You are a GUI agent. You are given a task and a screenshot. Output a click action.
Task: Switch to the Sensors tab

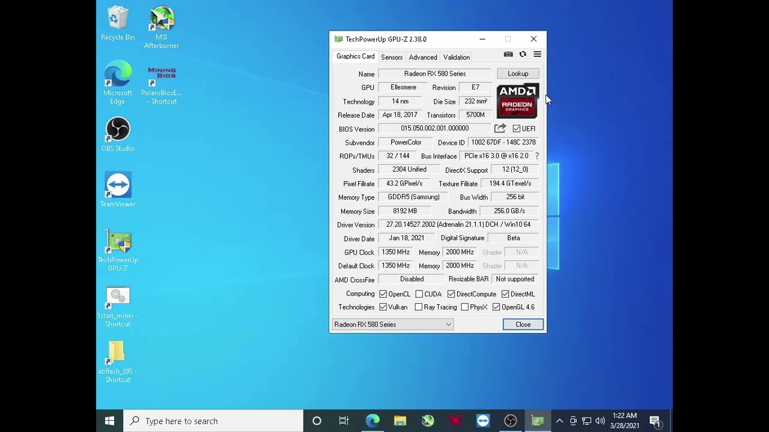pyautogui.click(x=392, y=58)
